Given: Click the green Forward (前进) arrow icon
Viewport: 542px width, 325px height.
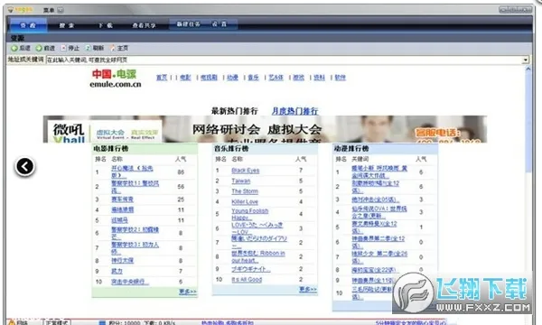Looking at the screenshot, I should [39, 48].
